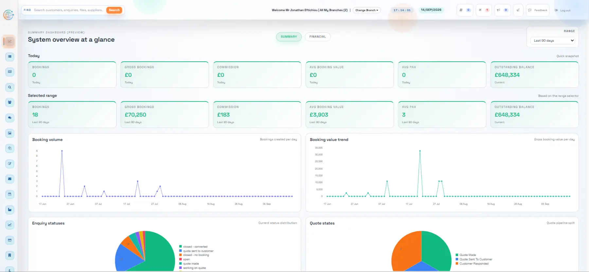The height and width of the screenshot is (272, 589).
Task: Open the edit pencil icon in sidebar
Action: point(10,164)
